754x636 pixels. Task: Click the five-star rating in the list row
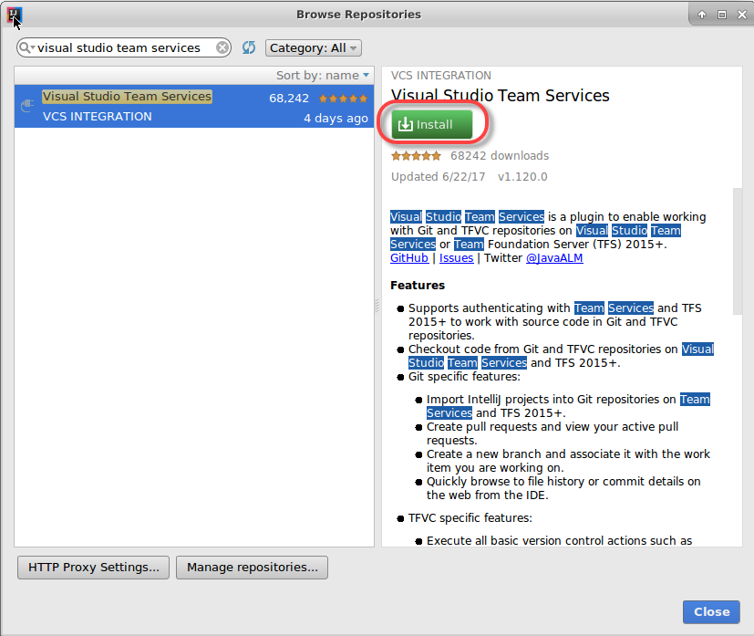pyautogui.click(x=344, y=99)
